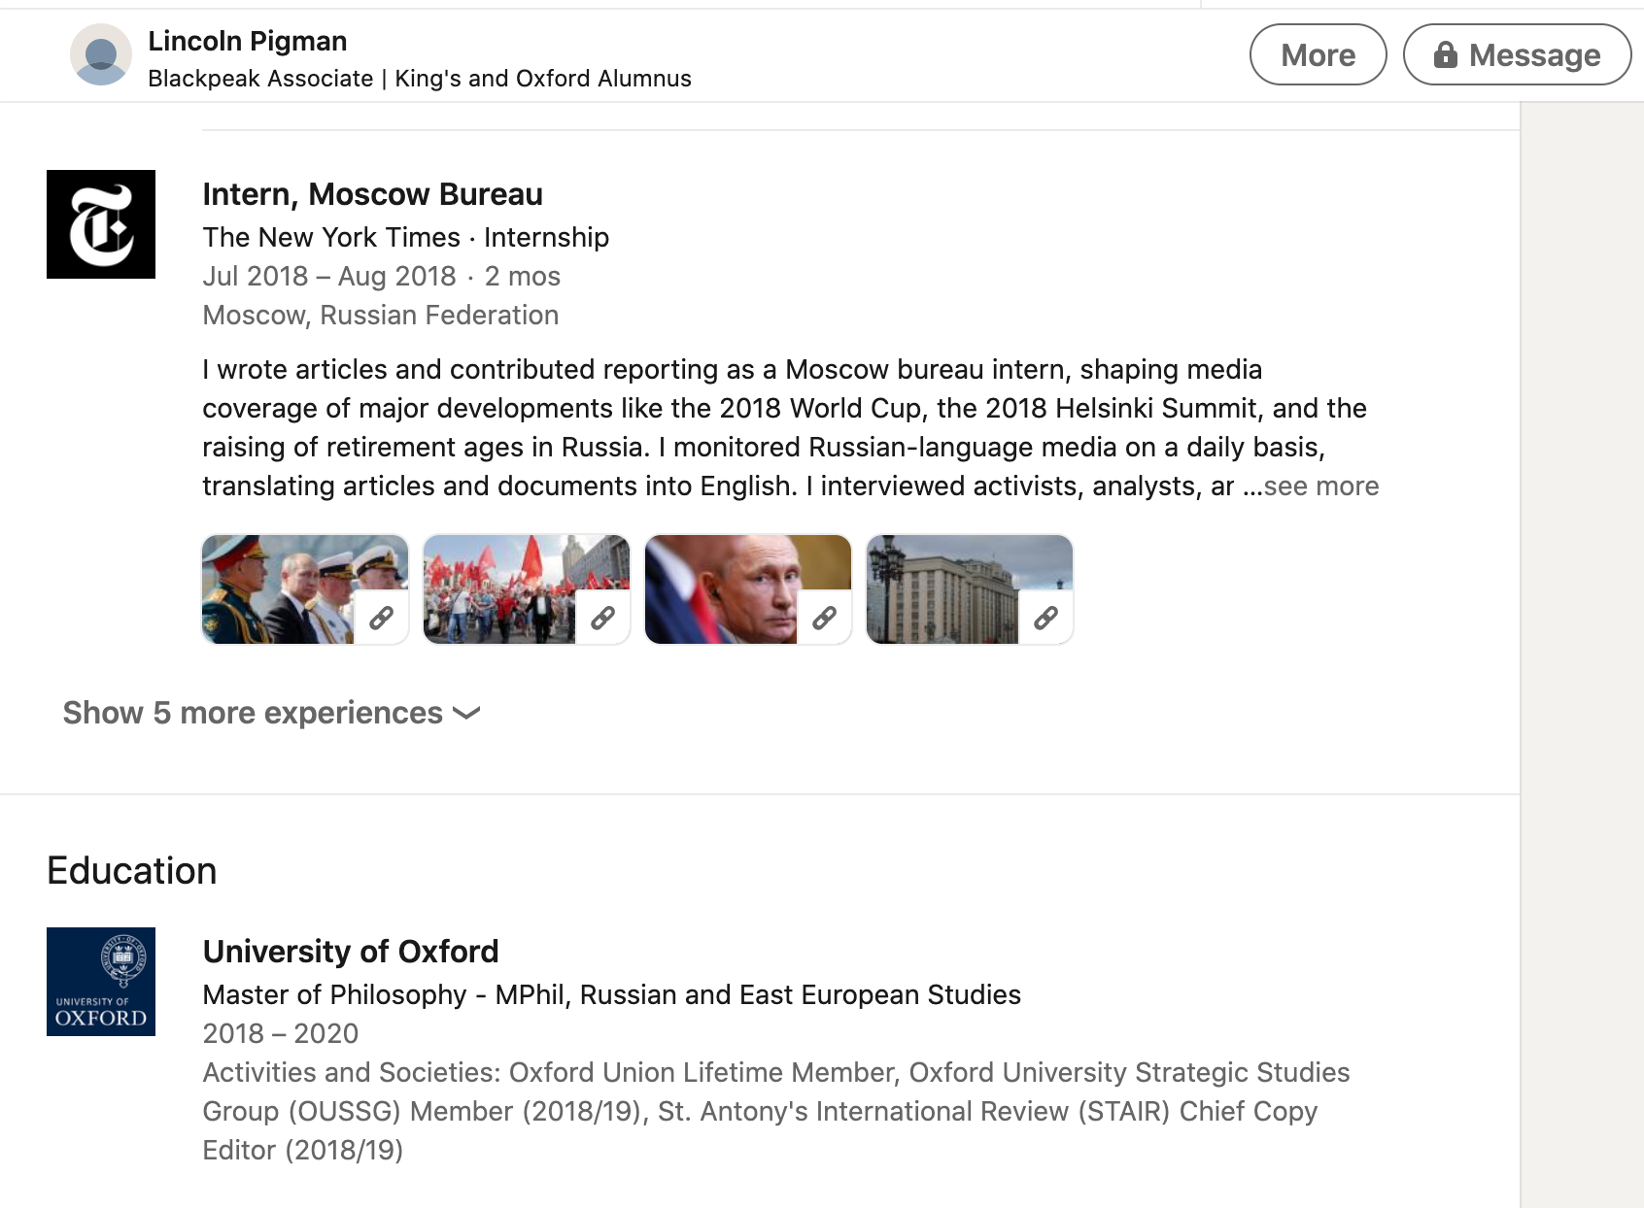Click The New York Times logo

[x=101, y=224]
